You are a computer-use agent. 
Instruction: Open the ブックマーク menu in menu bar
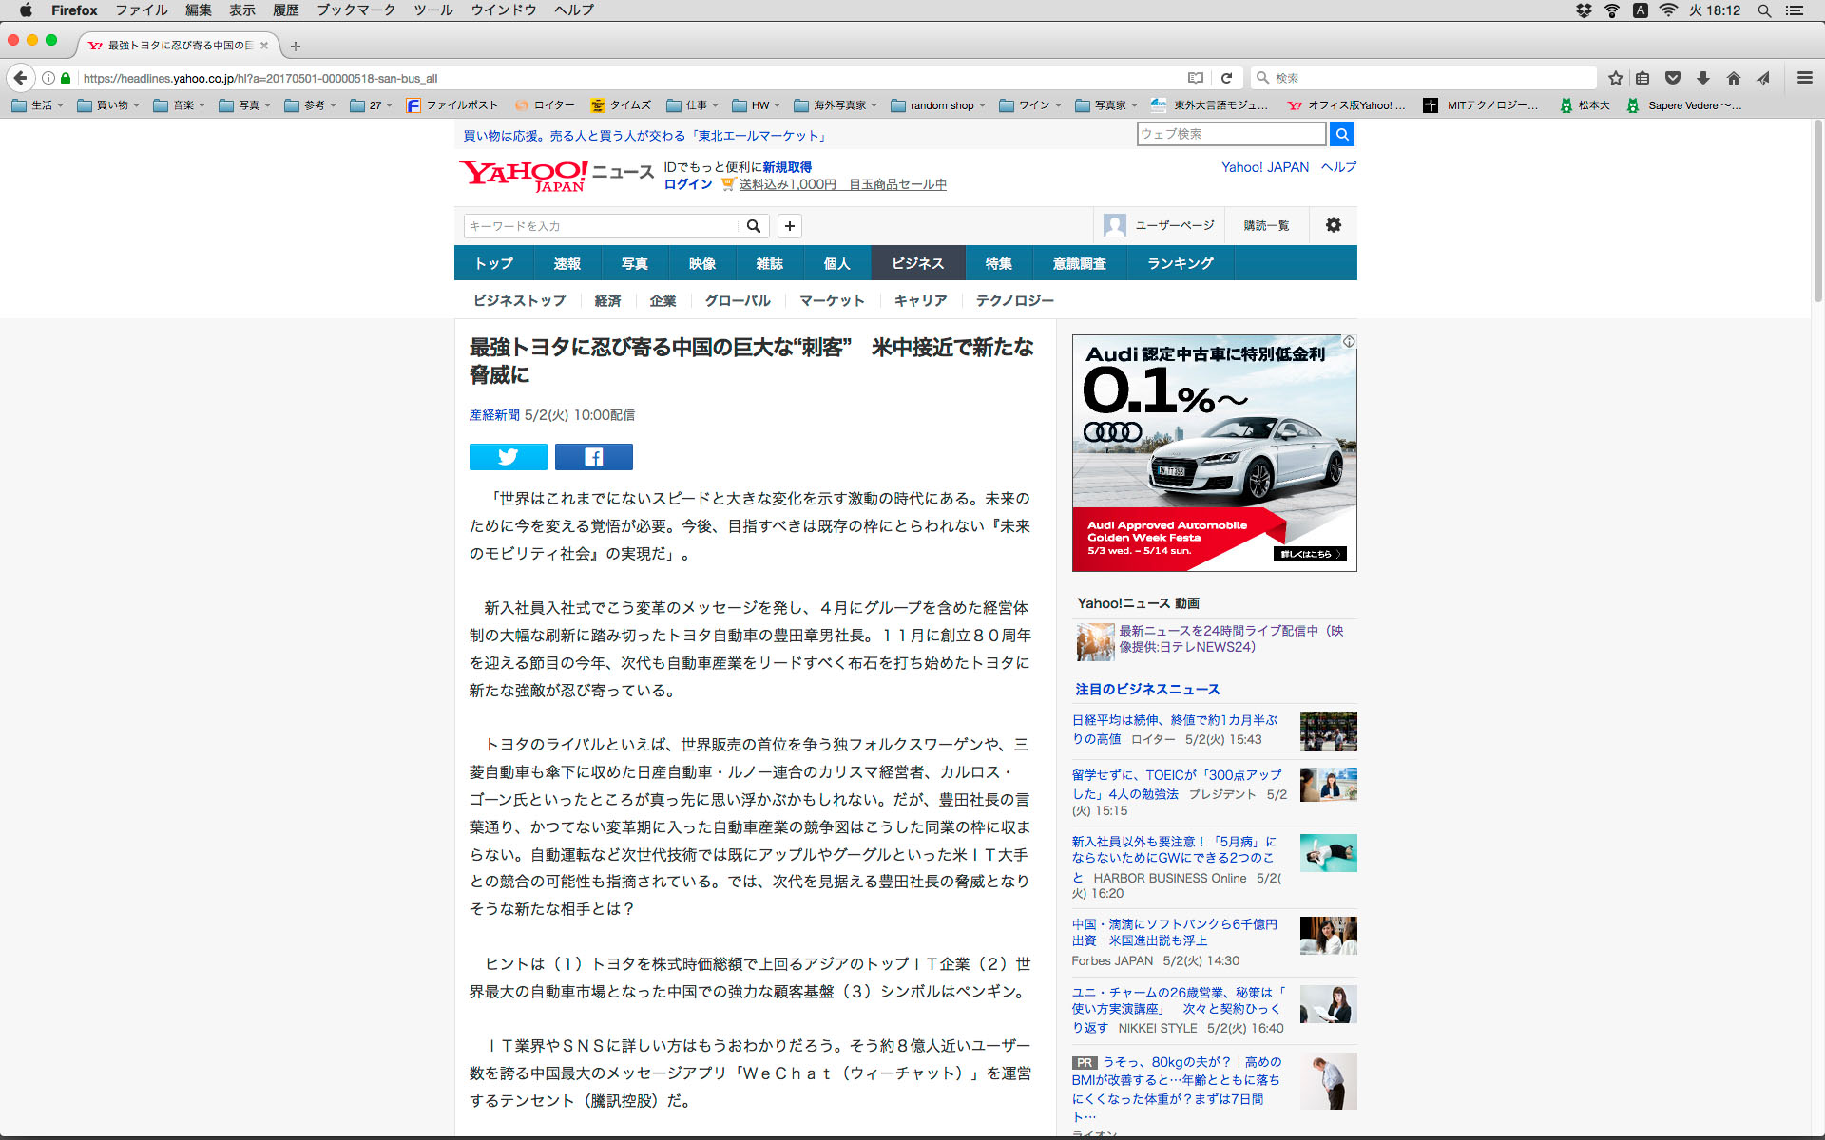355,10
